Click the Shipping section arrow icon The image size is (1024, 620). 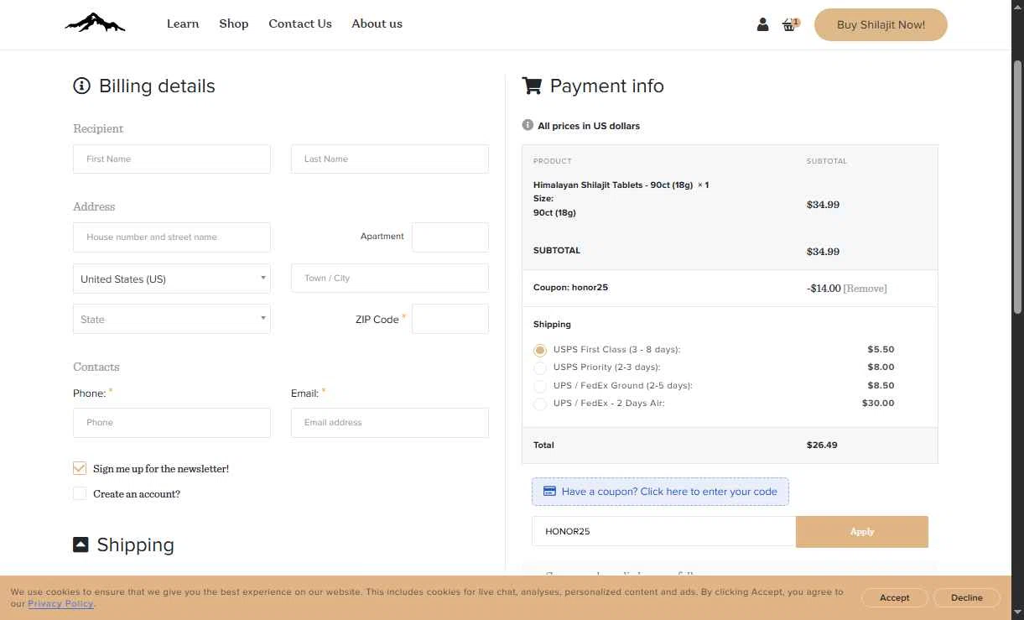[81, 544]
